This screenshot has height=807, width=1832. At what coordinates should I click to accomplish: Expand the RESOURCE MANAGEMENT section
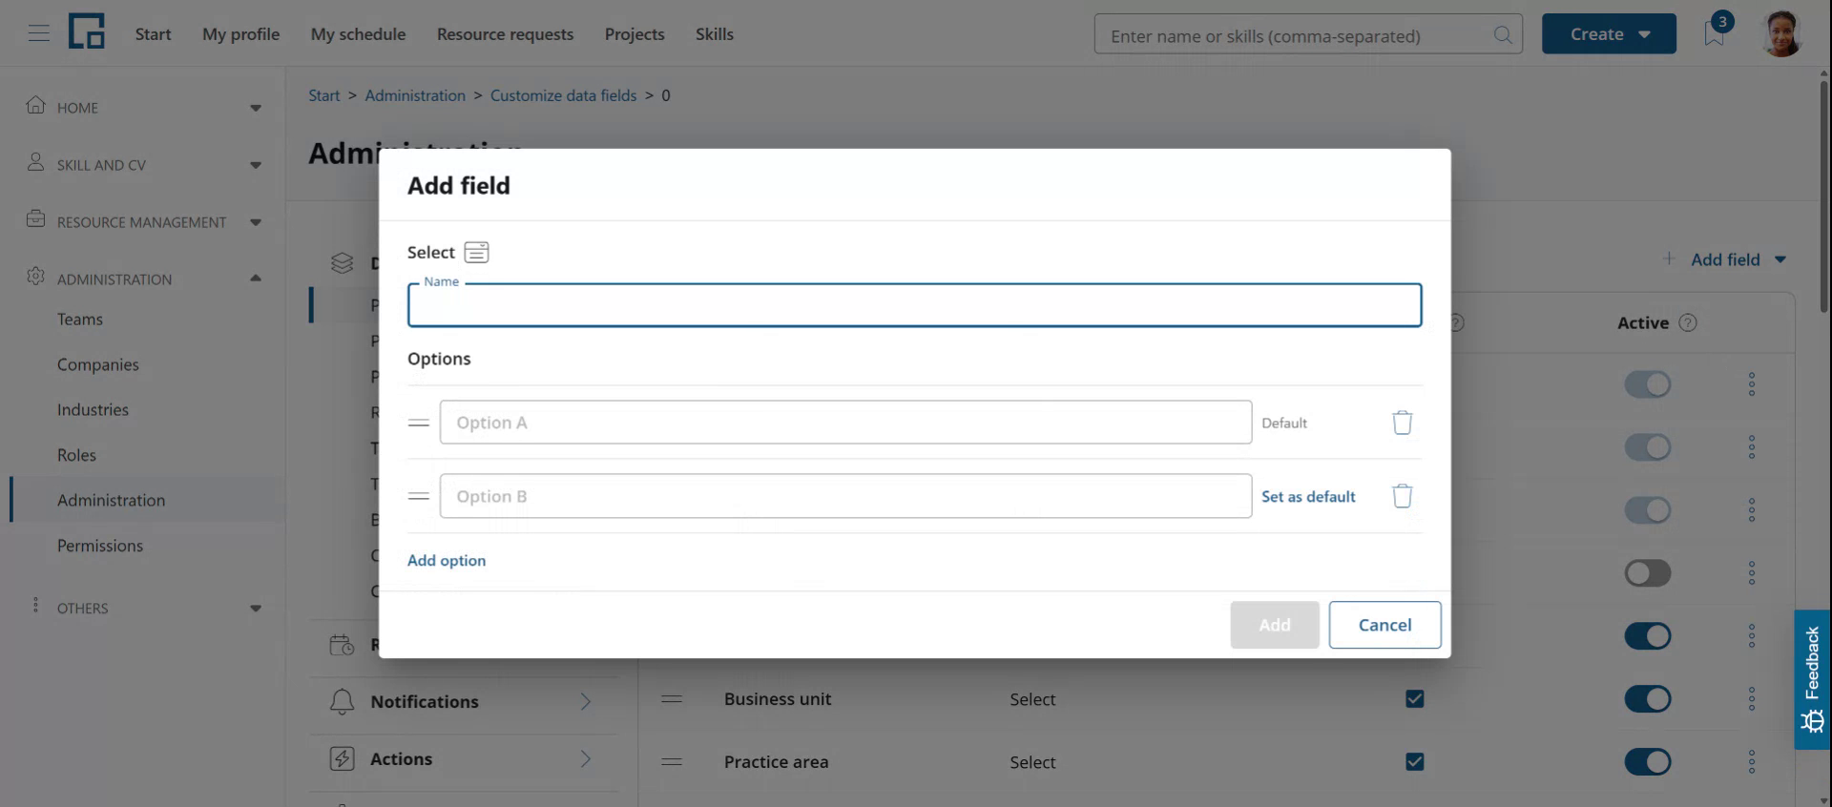[x=143, y=222]
